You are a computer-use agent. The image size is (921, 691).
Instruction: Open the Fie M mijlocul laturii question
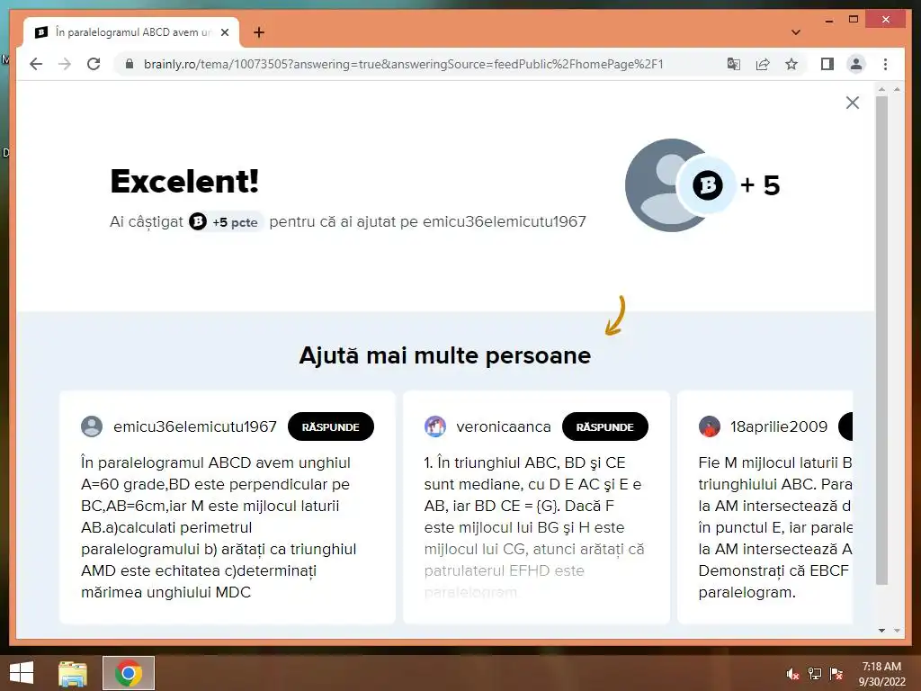tap(775, 527)
